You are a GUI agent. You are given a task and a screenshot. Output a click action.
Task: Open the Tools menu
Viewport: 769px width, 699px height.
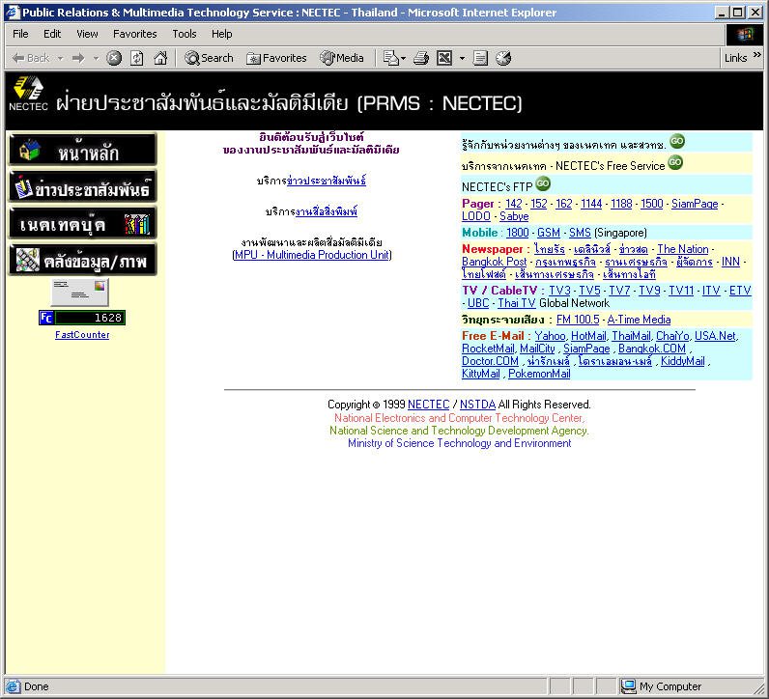point(184,34)
